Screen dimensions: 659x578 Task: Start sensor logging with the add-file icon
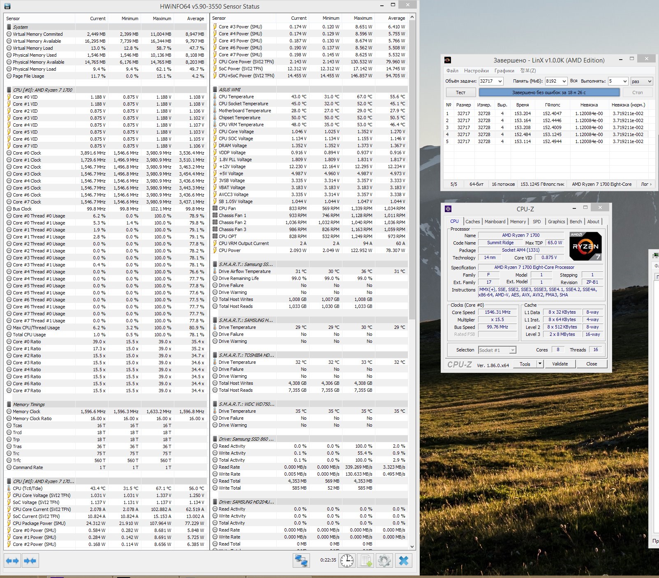365,561
